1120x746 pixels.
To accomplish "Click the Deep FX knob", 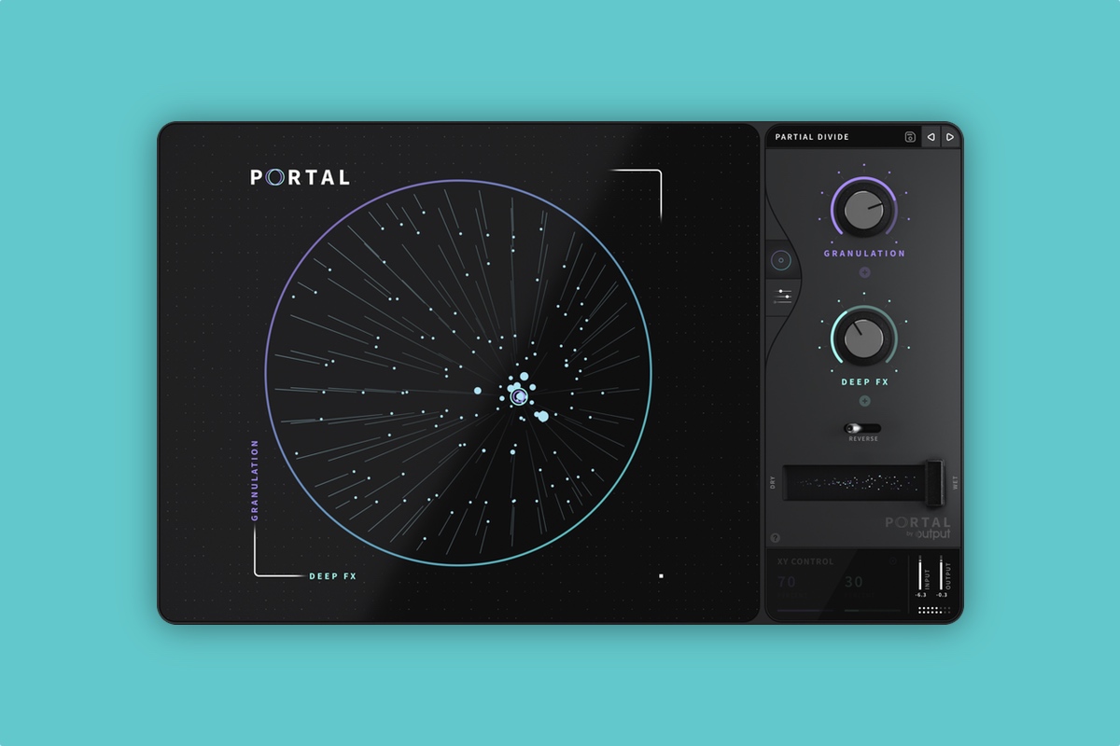I will point(864,338).
